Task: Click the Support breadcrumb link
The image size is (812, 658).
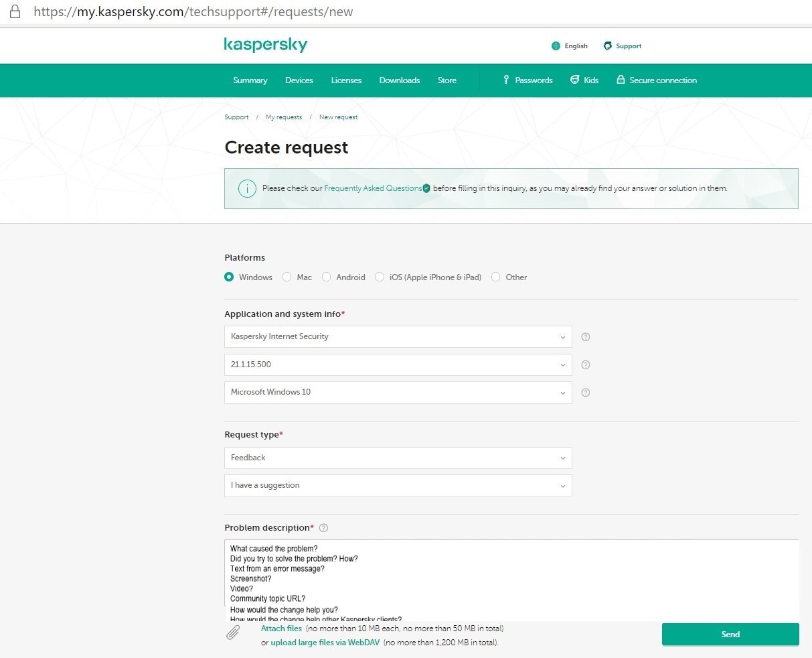Action: pyautogui.click(x=236, y=117)
